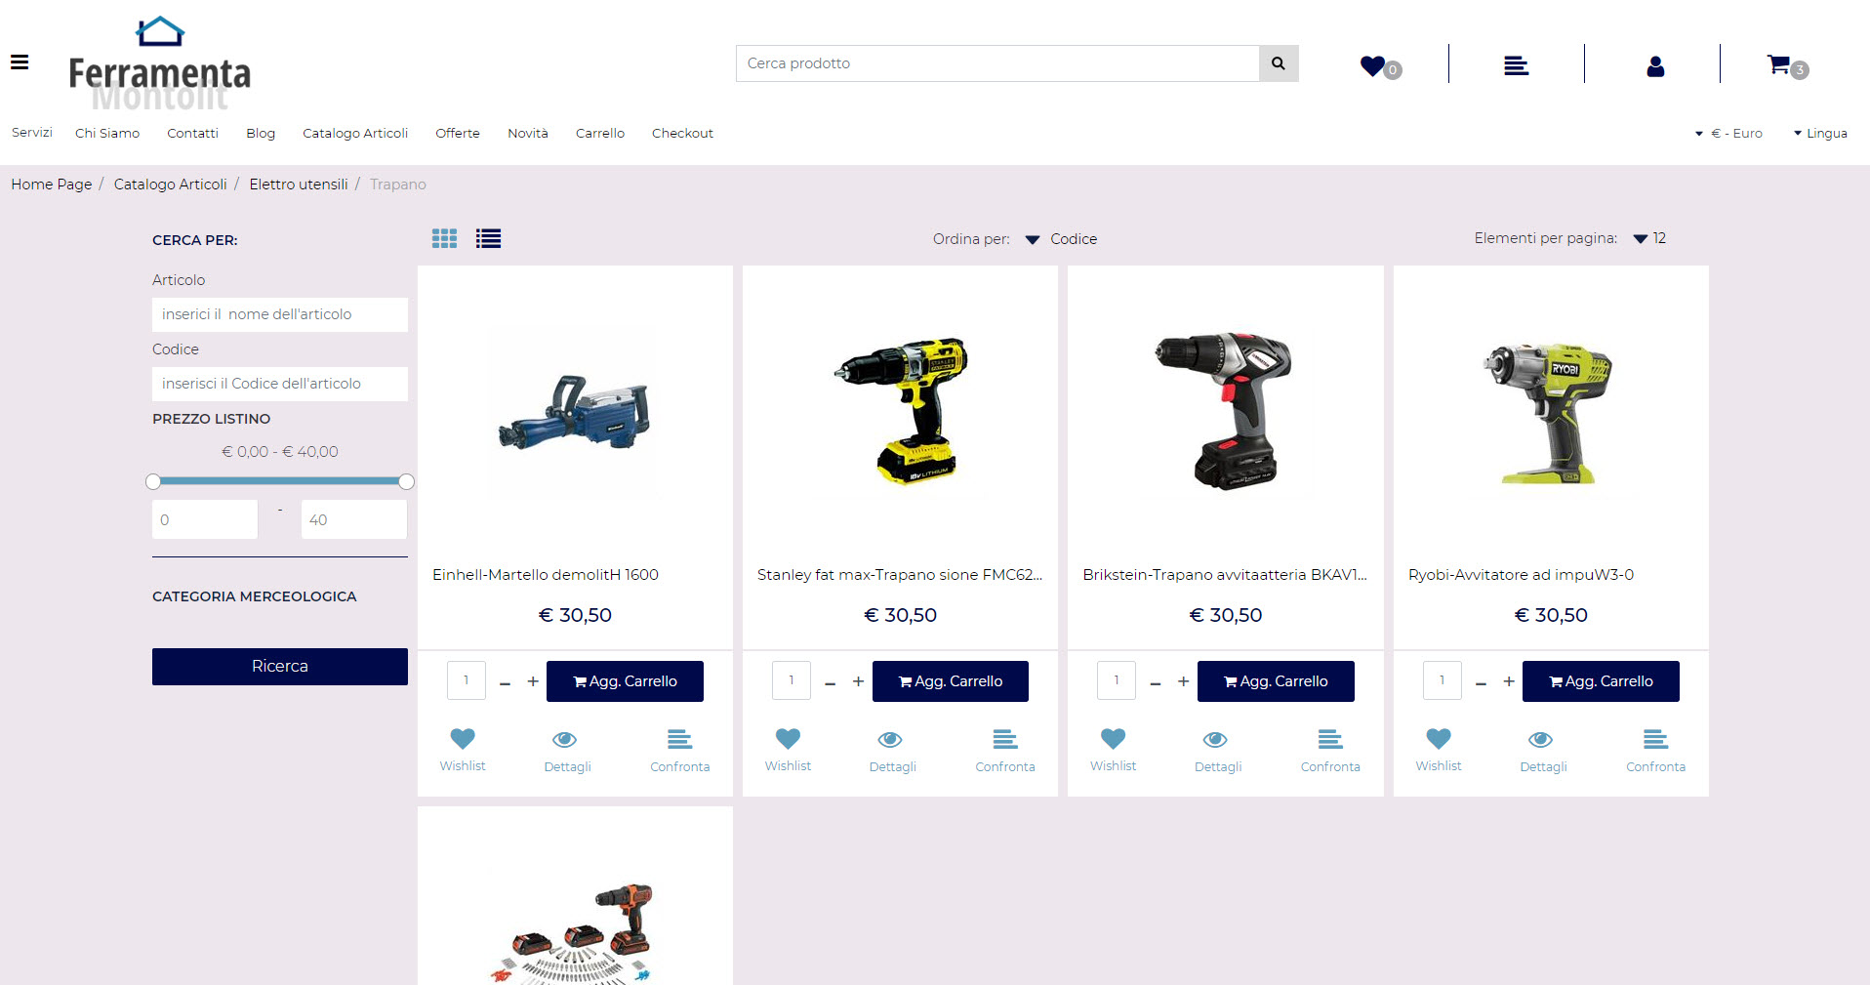View Dettagli eye icon for Stanley trapano
This screenshot has height=985, width=1870.
click(890, 739)
